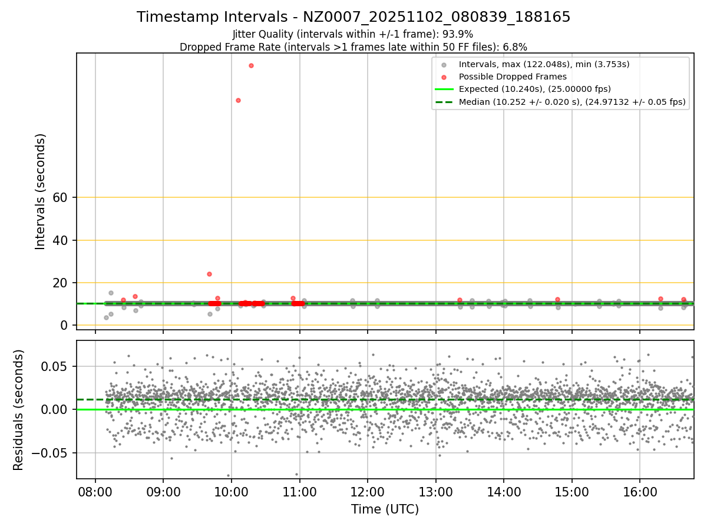Click legend entry "Intervals, max (122.048s), min (3.753s)"
This screenshot has height=530, width=707.
[544, 64]
